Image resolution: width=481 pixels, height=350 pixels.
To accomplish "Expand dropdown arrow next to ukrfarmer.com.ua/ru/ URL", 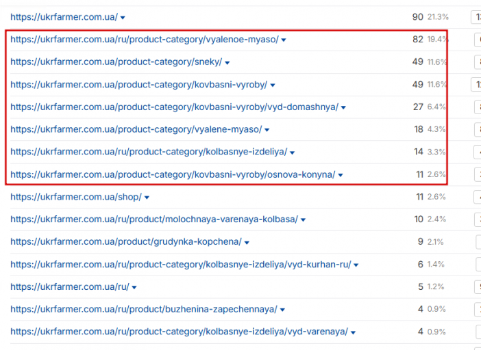I will point(134,288).
